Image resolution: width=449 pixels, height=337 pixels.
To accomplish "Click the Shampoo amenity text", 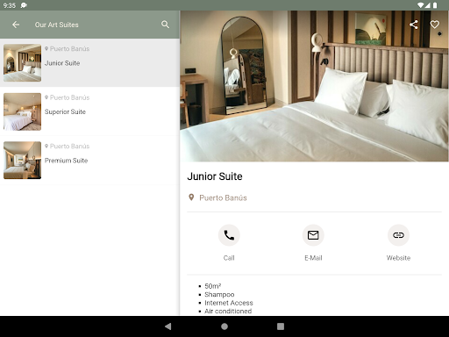I will [x=219, y=294].
